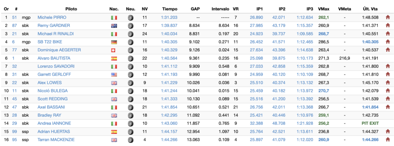This screenshot has height=146, width=394.
Task: Click the pit house icon in Scott REDDING's row
Action: pyautogui.click(x=388, y=99)
